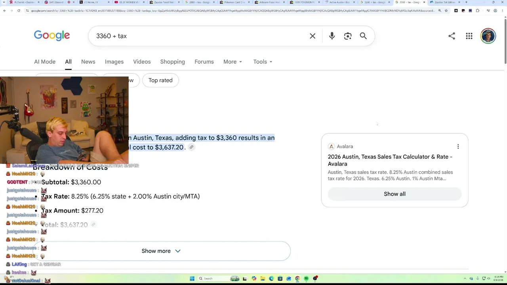Open a new browser tab

click(466, 2)
